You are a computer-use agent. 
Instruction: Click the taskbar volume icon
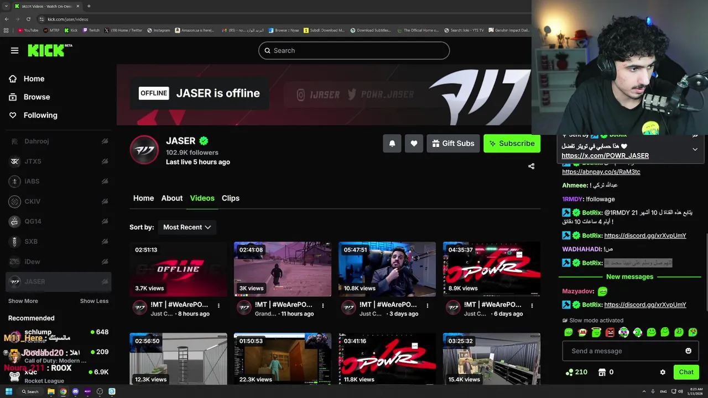pos(680,391)
